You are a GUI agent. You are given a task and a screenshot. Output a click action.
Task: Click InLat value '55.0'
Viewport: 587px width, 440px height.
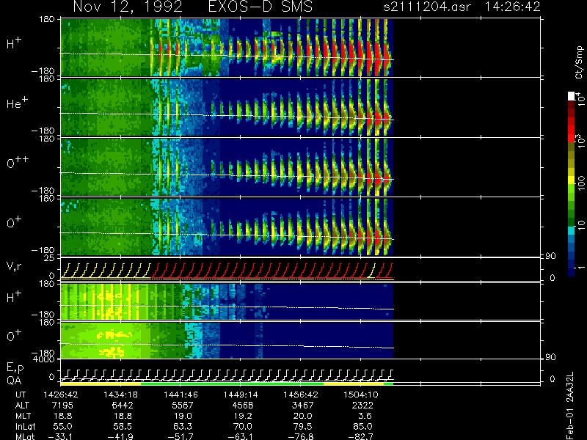coord(62,427)
